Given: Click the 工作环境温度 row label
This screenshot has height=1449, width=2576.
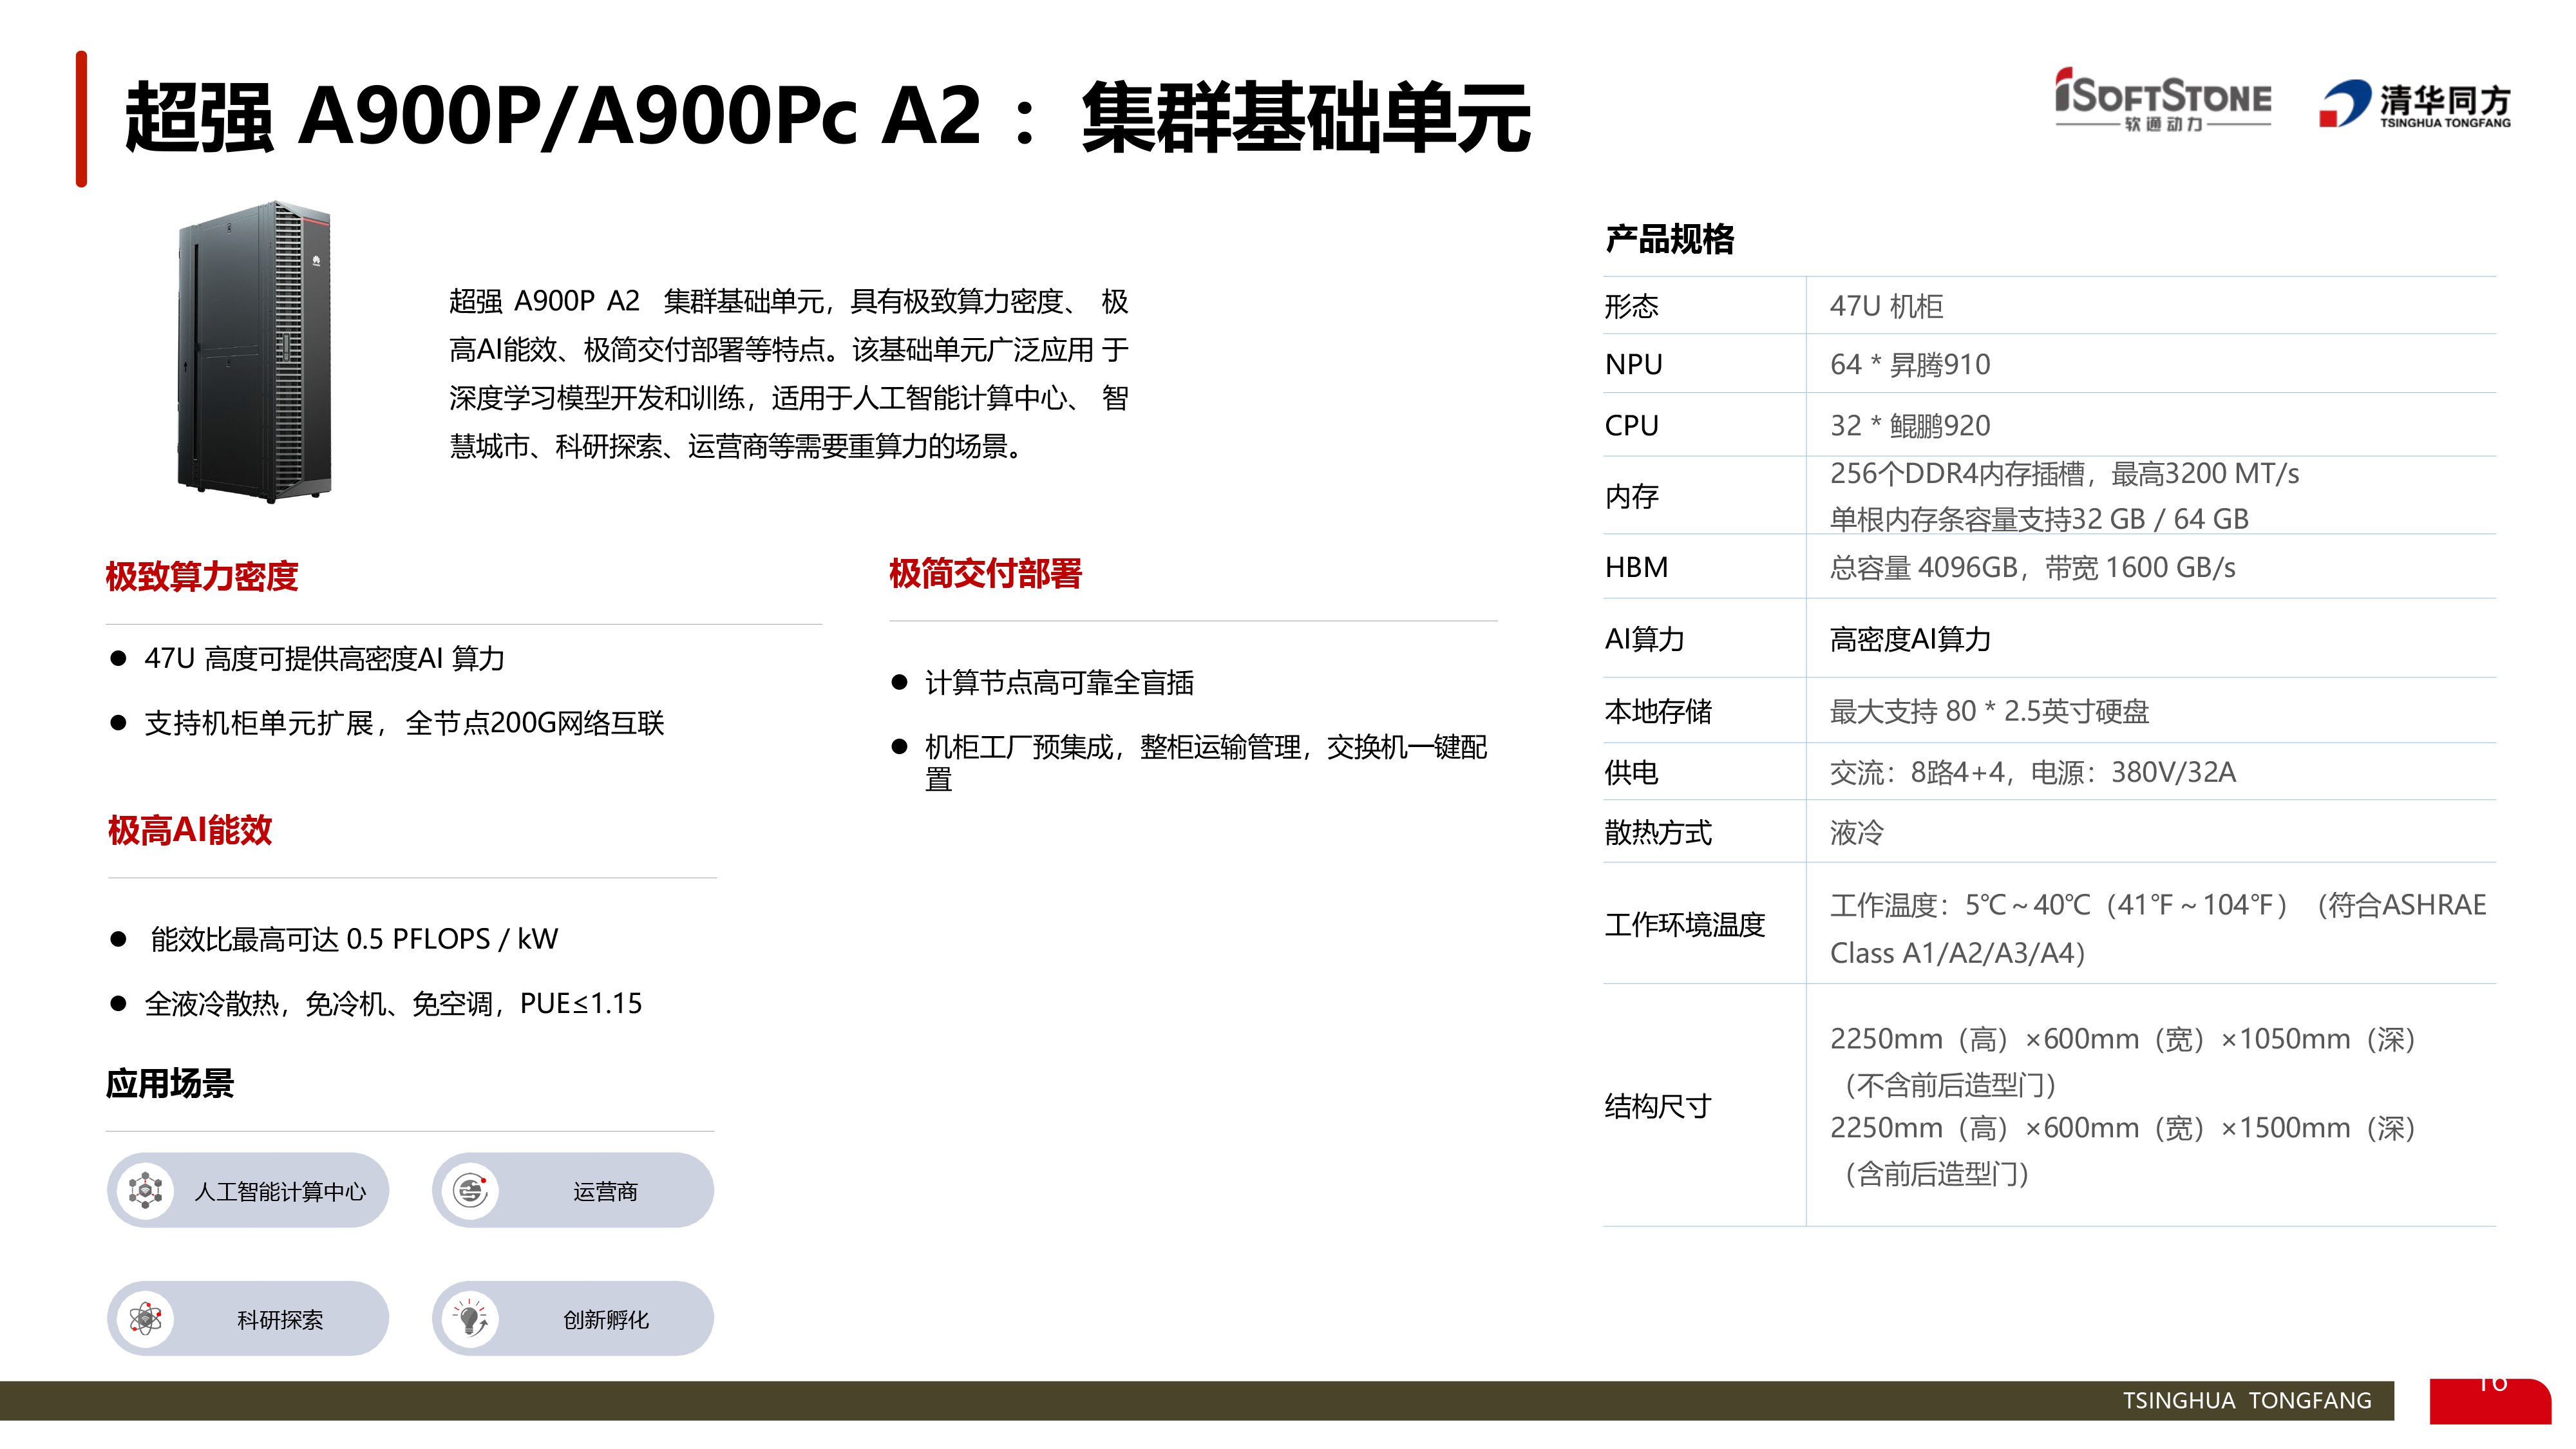Looking at the screenshot, I should 1685,924.
